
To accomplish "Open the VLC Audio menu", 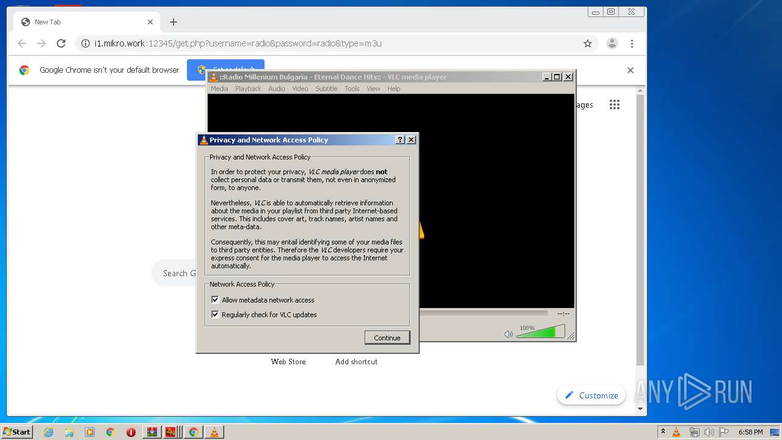I will (277, 89).
